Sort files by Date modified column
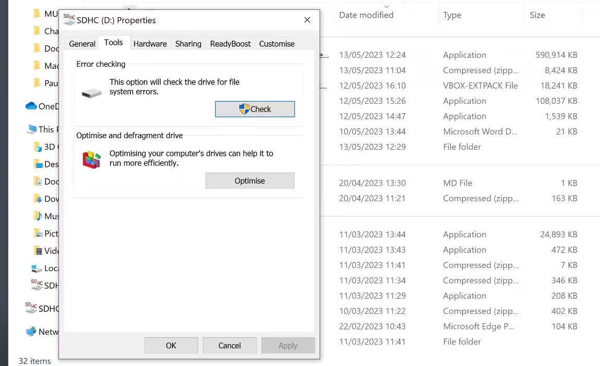The image size is (600, 366). pyautogui.click(x=366, y=15)
